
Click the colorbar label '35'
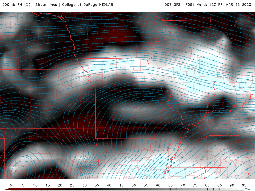pos(97,185)
